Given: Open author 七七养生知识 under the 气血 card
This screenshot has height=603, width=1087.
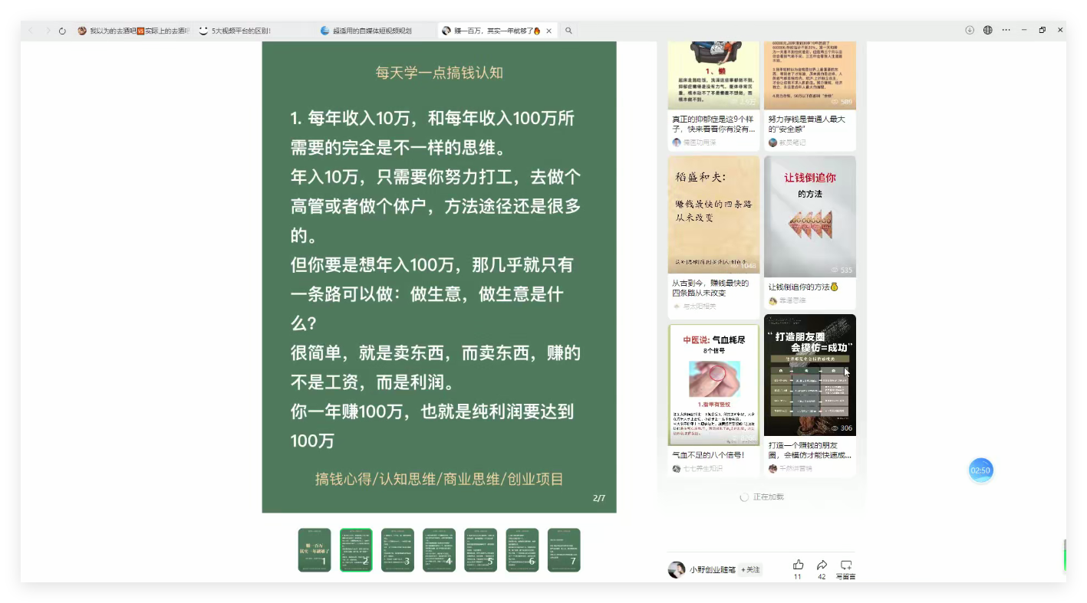Looking at the screenshot, I should [x=703, y=468].
